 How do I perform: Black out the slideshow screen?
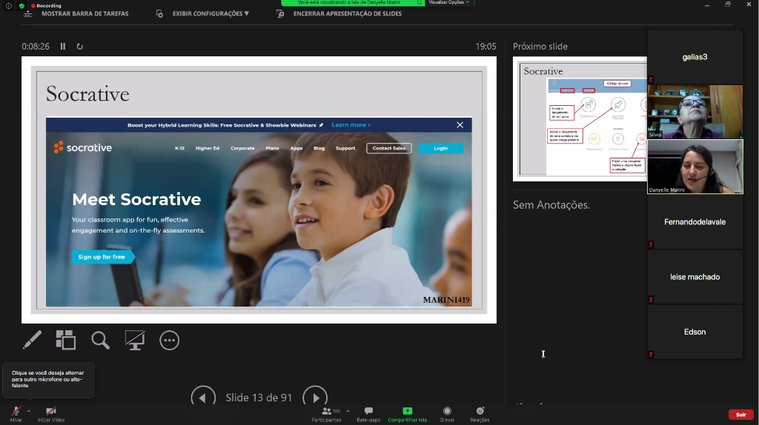135,340
